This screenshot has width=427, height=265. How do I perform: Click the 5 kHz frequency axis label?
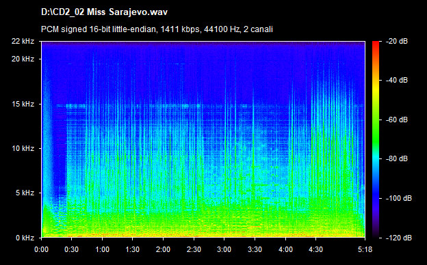pyautogui.click(x=25, y=193)
